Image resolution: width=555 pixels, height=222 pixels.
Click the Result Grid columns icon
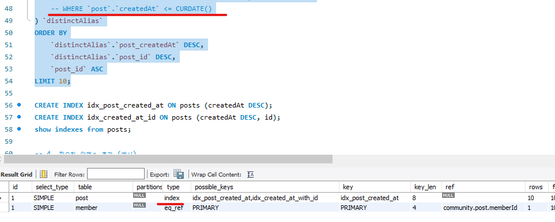[44, 174]
